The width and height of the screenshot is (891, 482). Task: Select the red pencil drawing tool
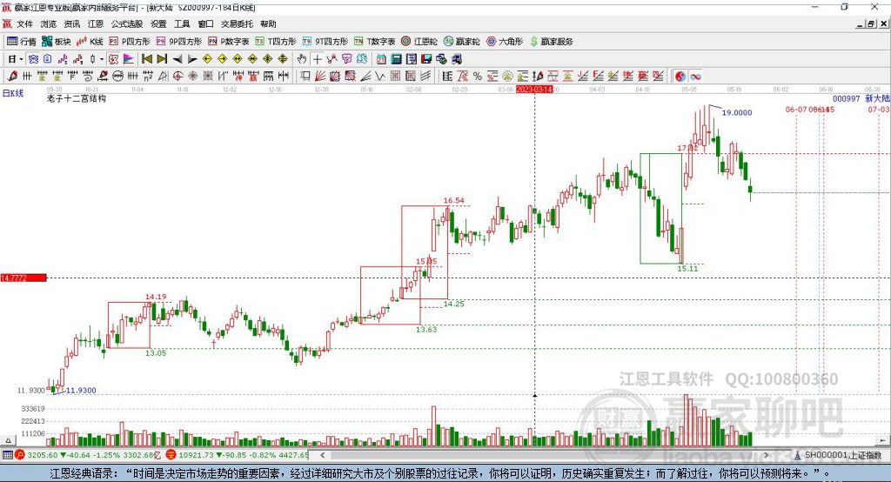coord(12,76)
